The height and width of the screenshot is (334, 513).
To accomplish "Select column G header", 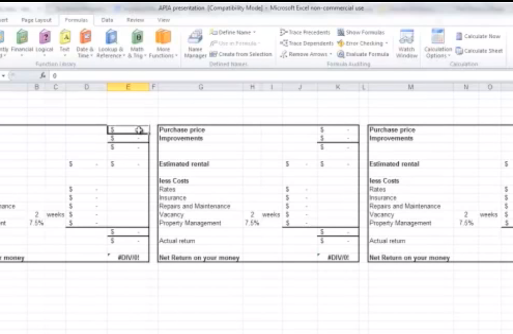I will (x=201, y=87).
